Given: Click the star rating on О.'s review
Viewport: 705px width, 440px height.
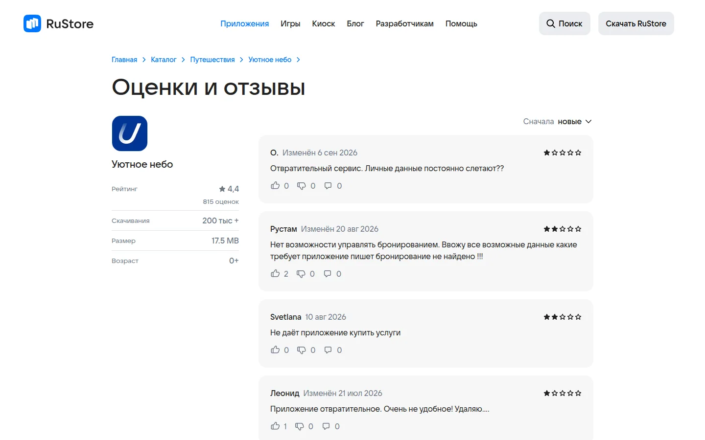Looking at the screenshot, I should 563,153.
